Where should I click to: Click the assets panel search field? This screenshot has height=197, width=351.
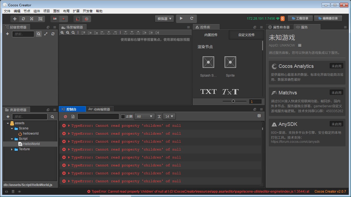click(30, 117)
